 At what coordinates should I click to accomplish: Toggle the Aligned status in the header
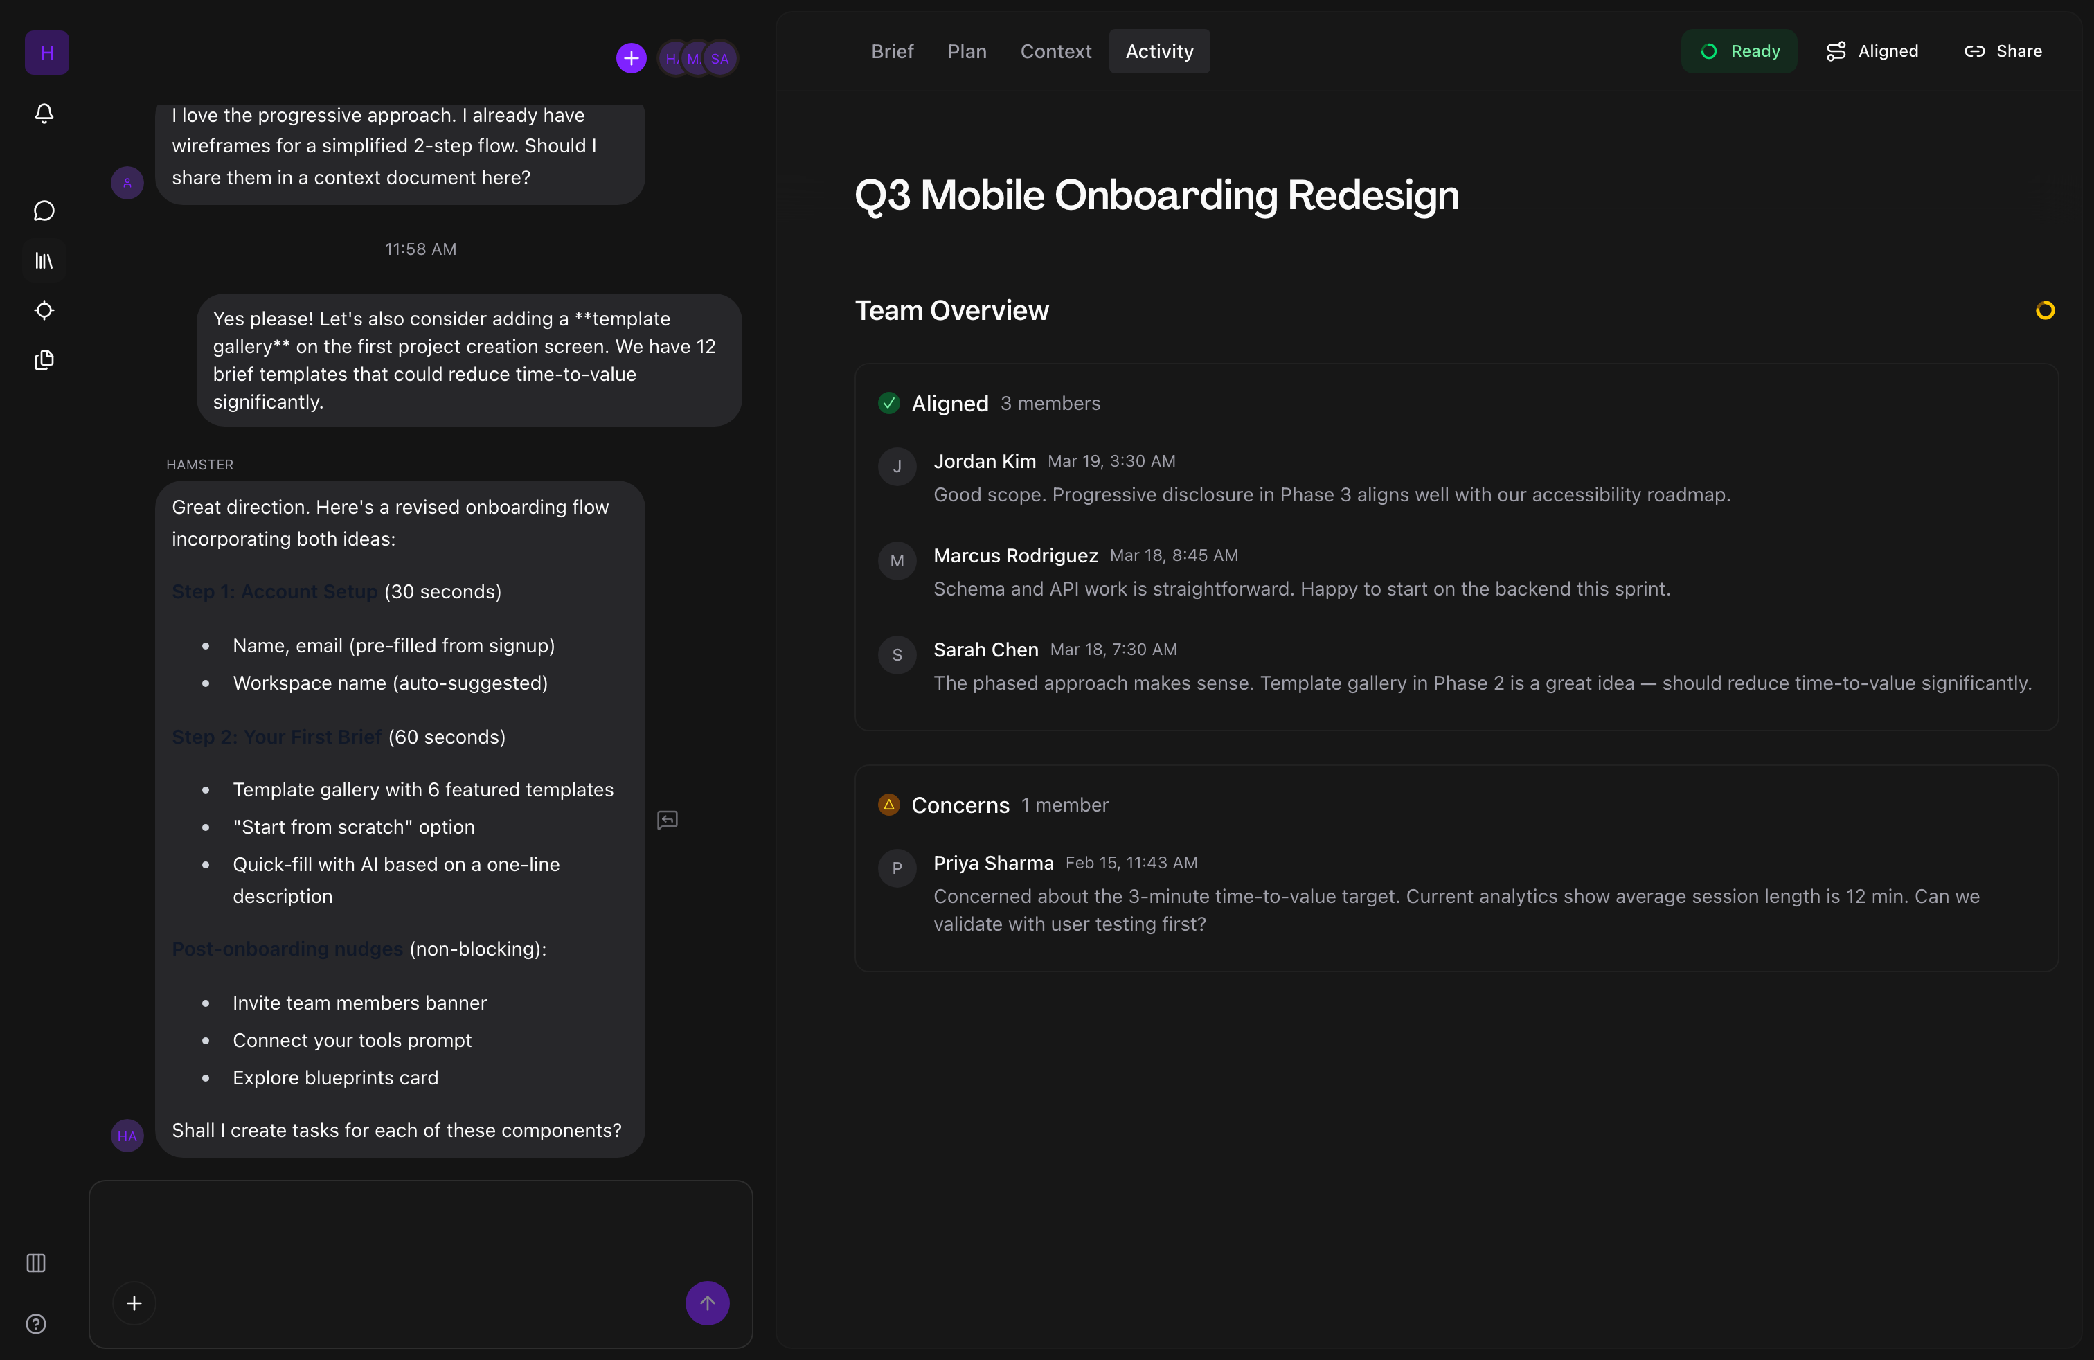1872,51
